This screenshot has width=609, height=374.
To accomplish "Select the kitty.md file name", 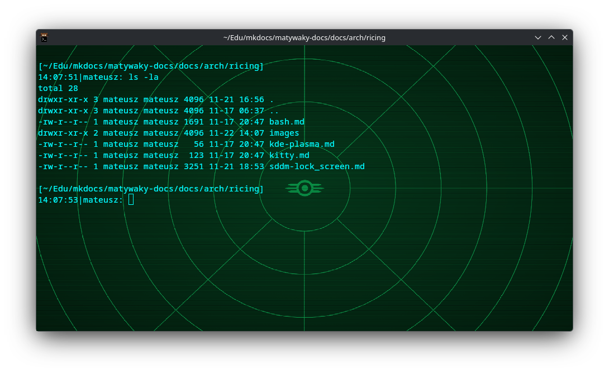I will 289,155.
